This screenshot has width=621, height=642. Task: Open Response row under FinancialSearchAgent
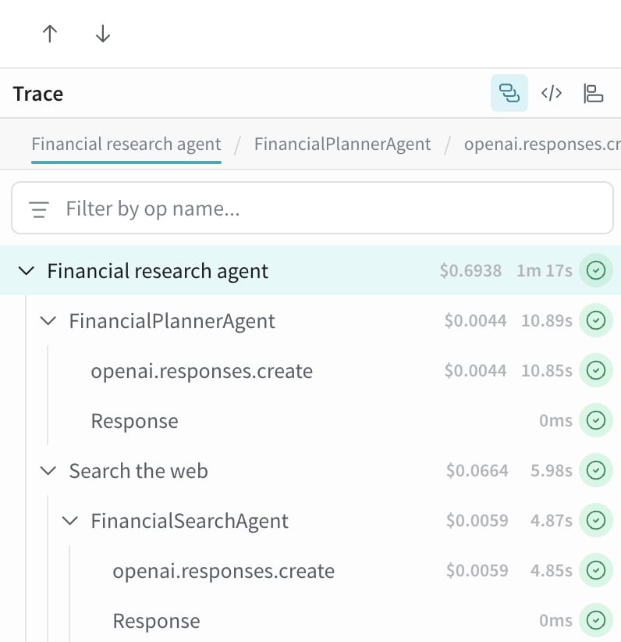pyautogui.click(x=310, y=620)
